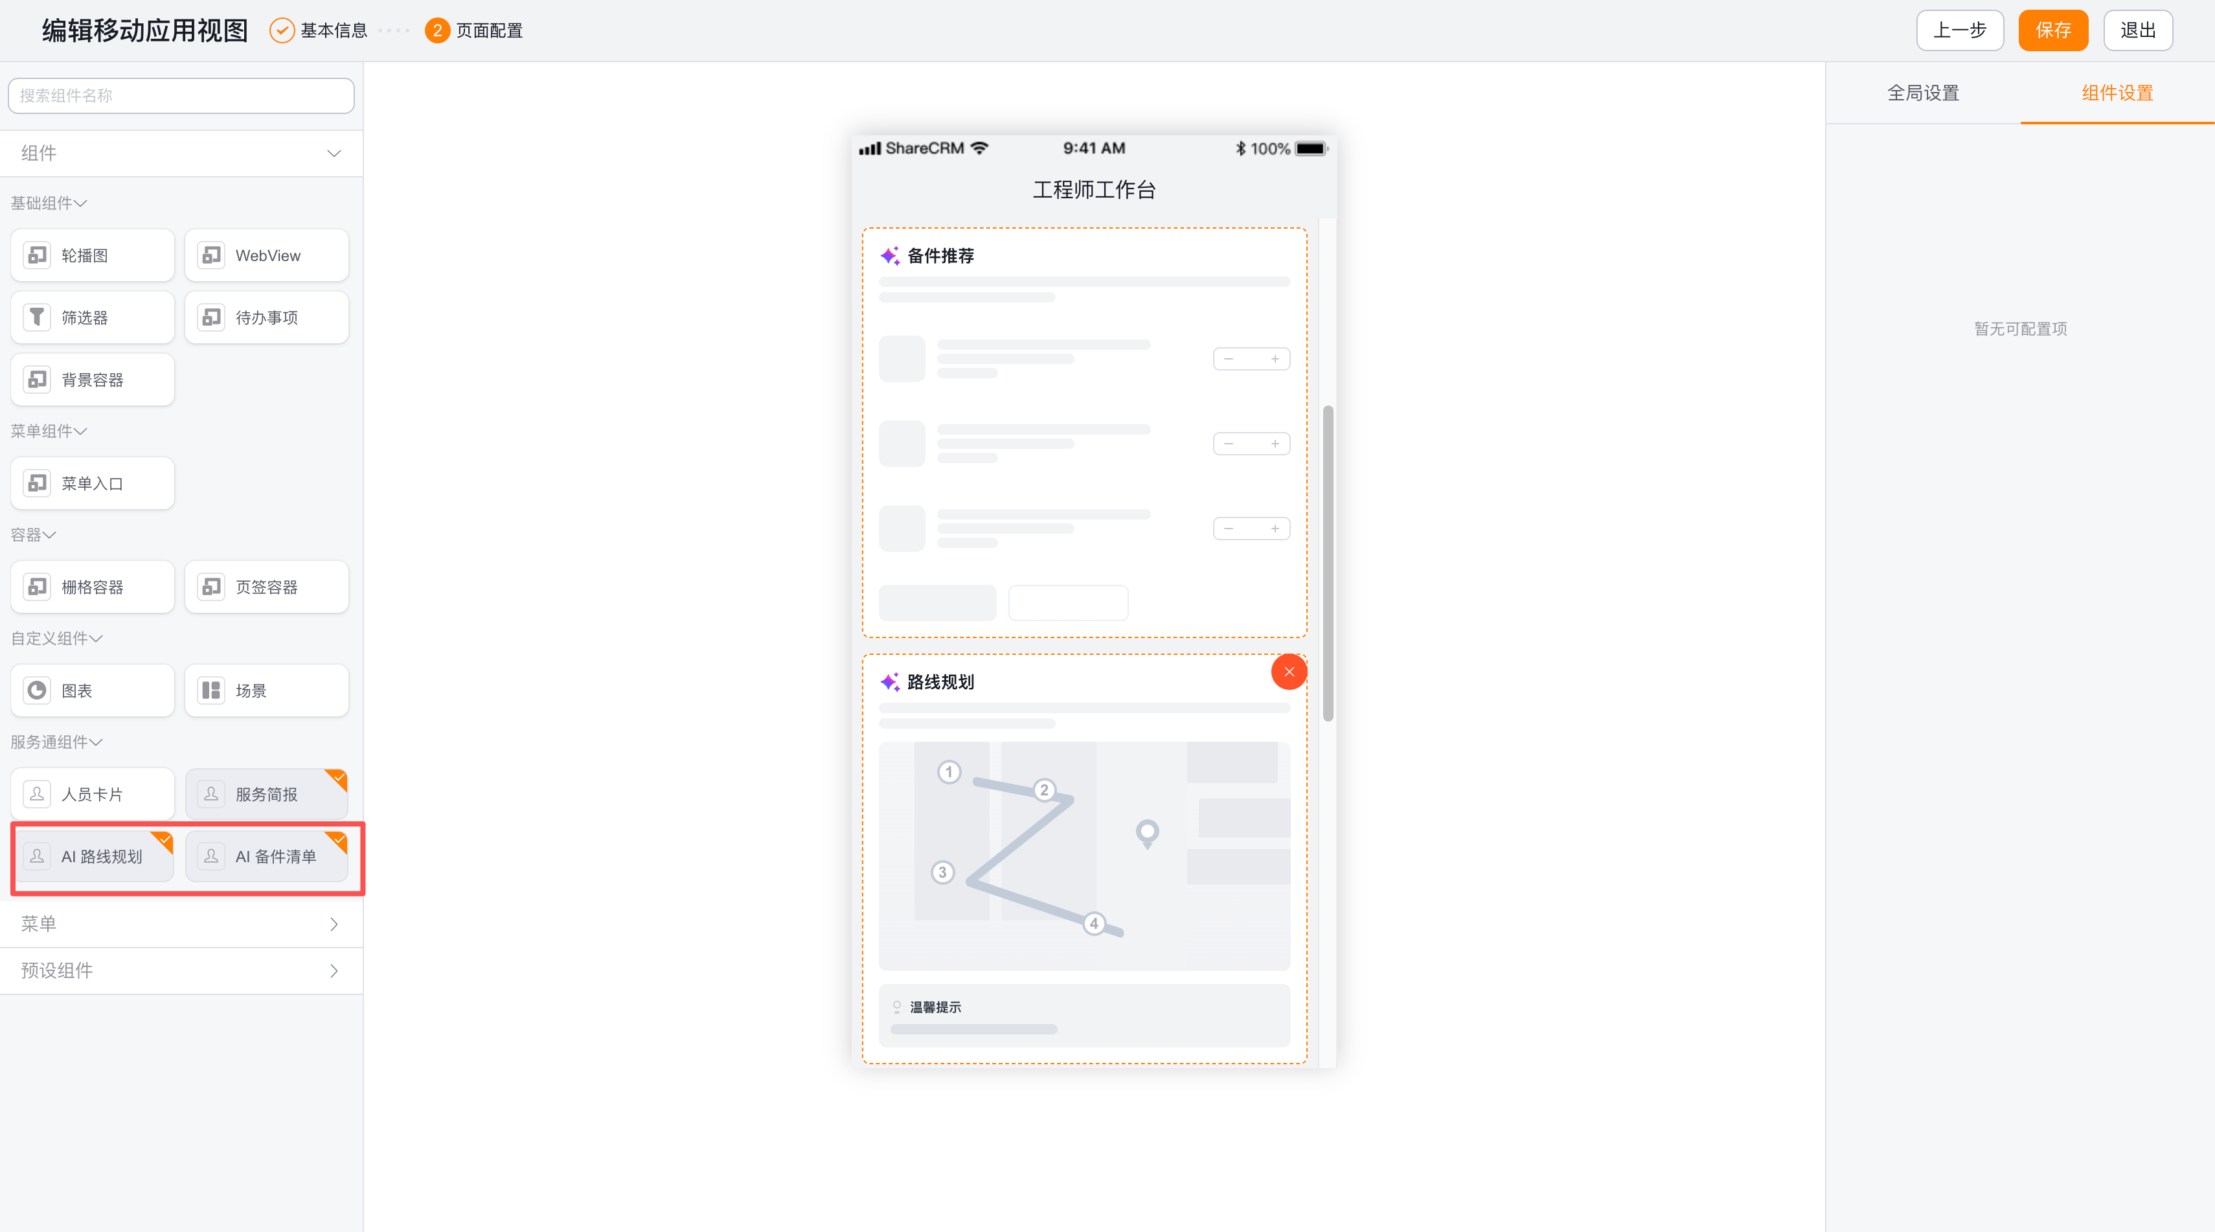Collapse the 组件 panel section
This screenshot has width=2215, height=1232.
pos(334,153)
